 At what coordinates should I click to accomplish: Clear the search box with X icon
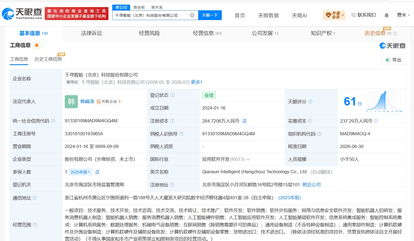[192, 15]
